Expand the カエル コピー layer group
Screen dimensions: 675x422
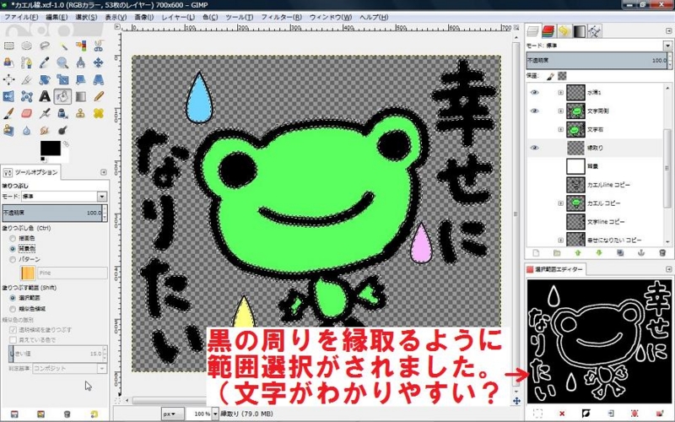[560, 203]
